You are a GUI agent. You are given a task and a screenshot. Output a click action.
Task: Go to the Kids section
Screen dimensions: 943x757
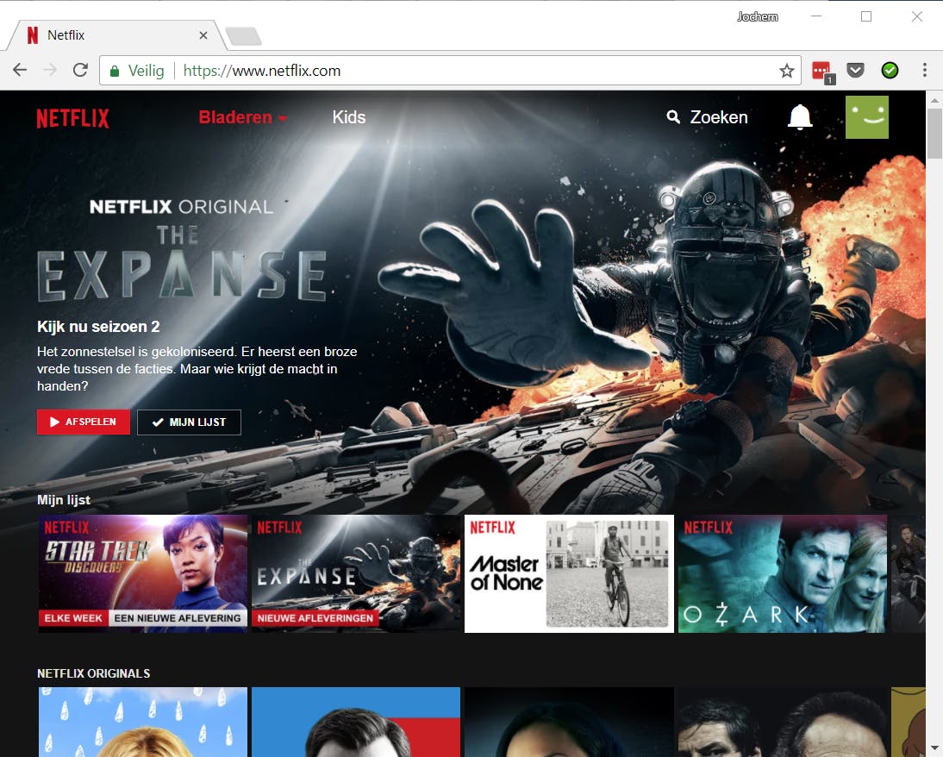[x=349, y=117]
